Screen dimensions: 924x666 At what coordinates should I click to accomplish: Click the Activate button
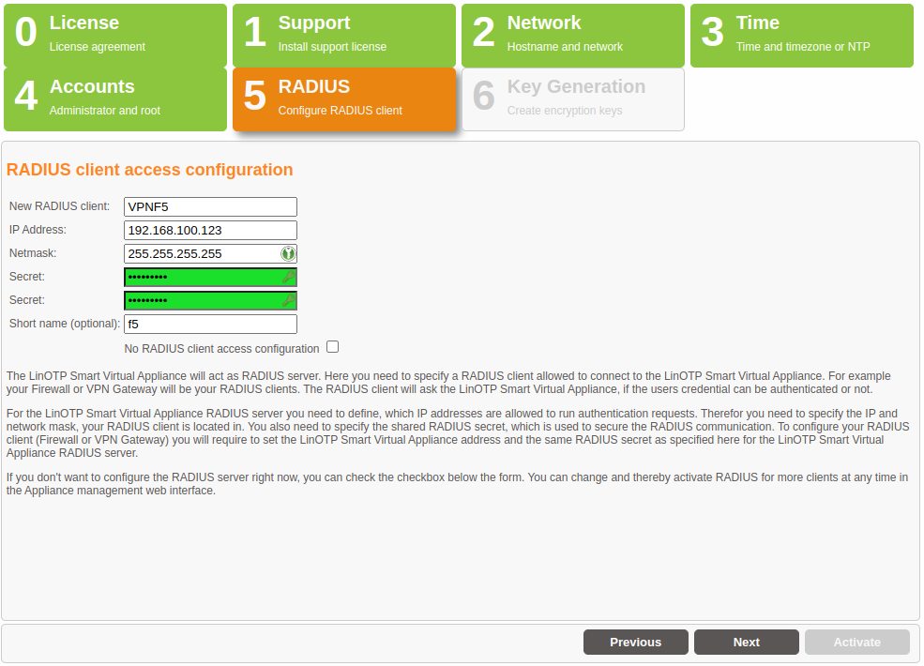[x=857, y=643]
